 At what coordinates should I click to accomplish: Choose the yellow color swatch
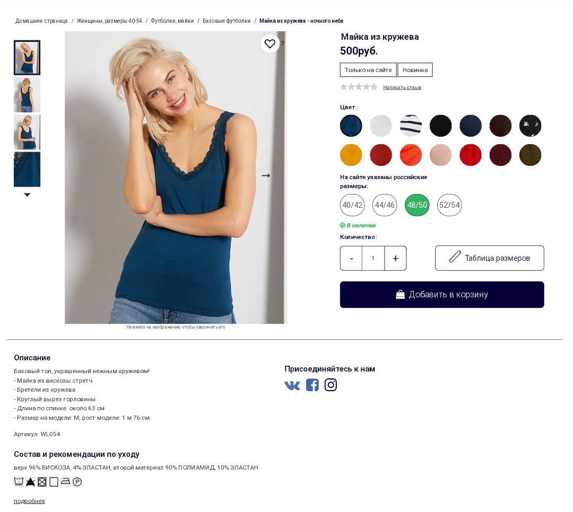(x=351, y=155)
